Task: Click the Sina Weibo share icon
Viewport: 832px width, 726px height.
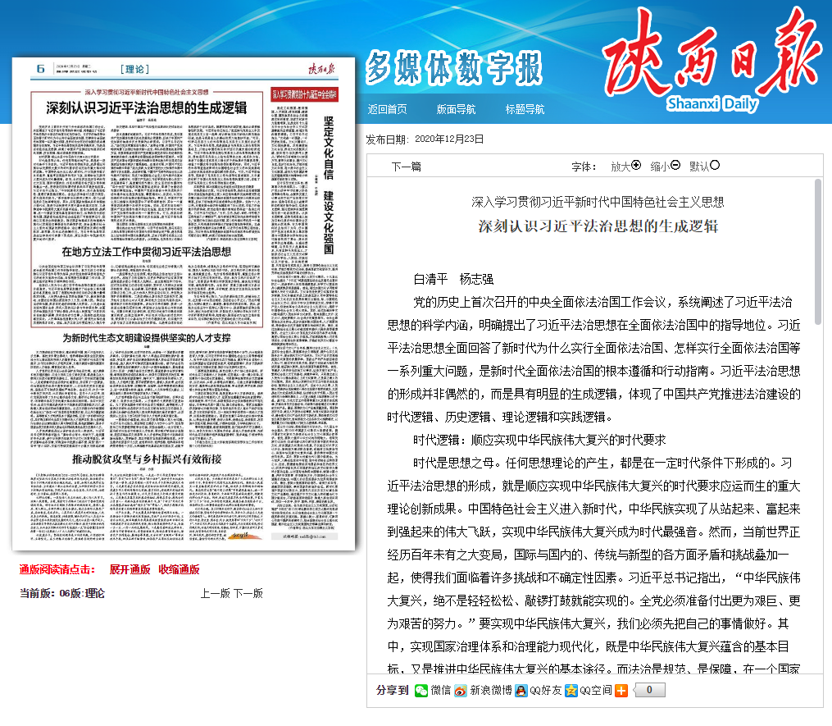Action: [461, 691]
